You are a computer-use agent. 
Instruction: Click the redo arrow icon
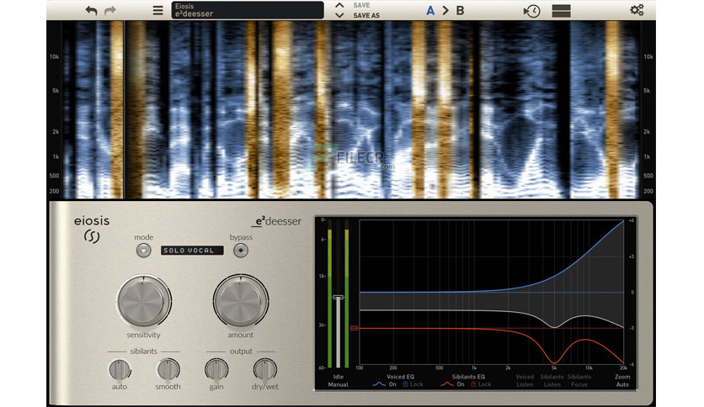tap(110, 10)
